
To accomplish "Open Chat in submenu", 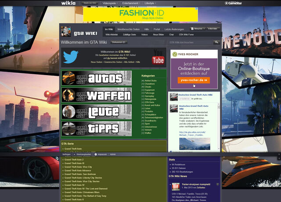I will (x=171, y=35).
